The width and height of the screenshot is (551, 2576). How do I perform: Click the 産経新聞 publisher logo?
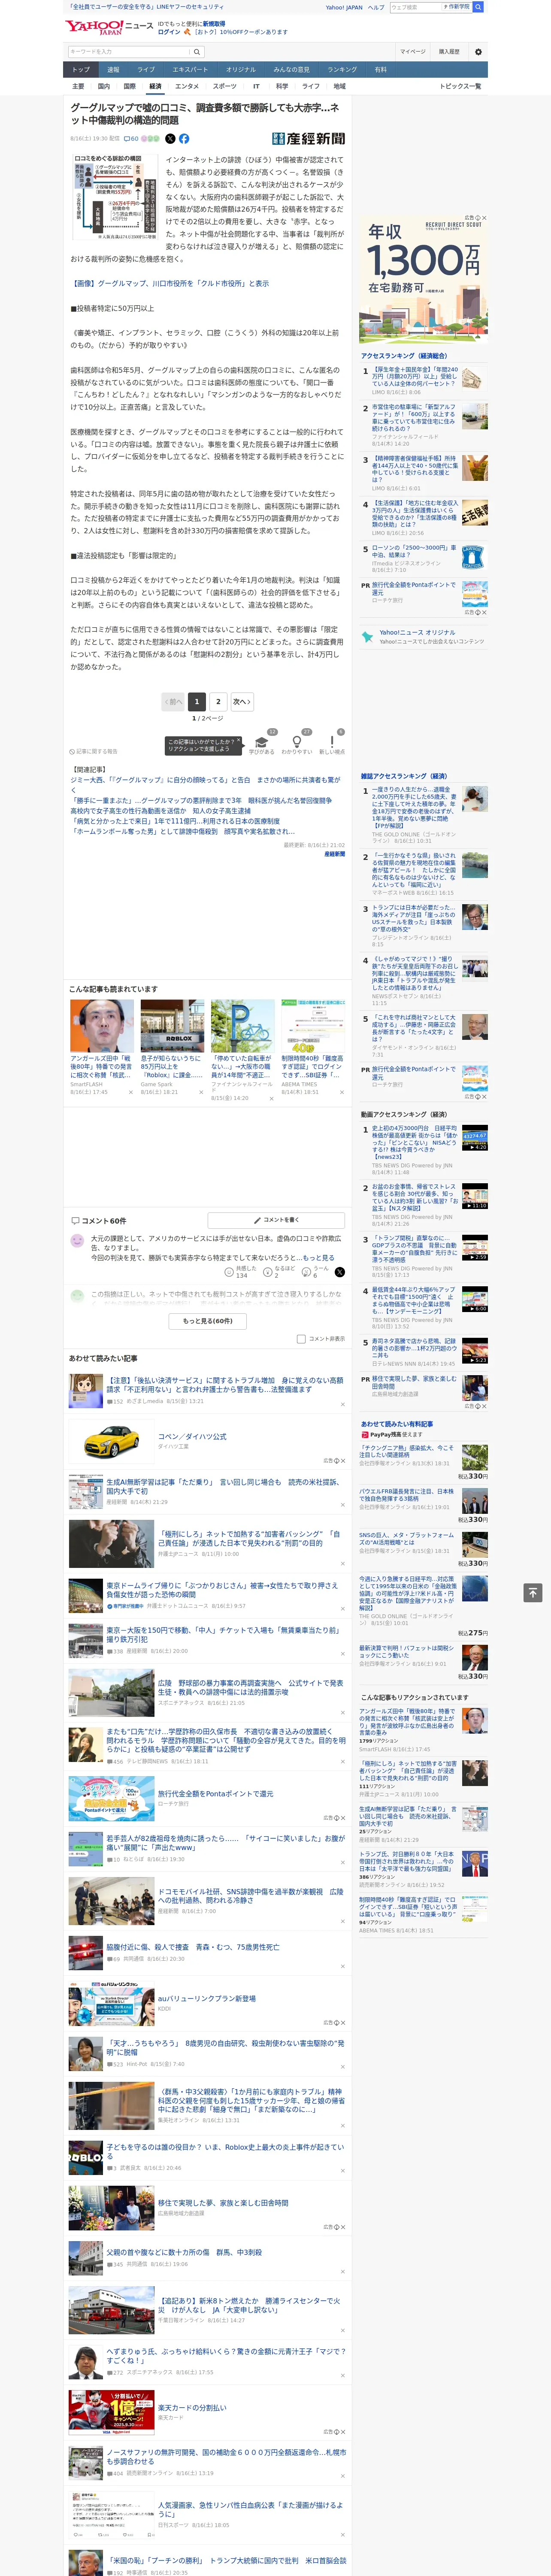(x=309, y=139)
